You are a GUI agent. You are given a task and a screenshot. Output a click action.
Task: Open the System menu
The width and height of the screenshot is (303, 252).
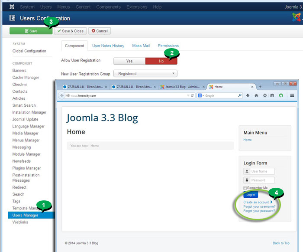(x=27, y=7)
